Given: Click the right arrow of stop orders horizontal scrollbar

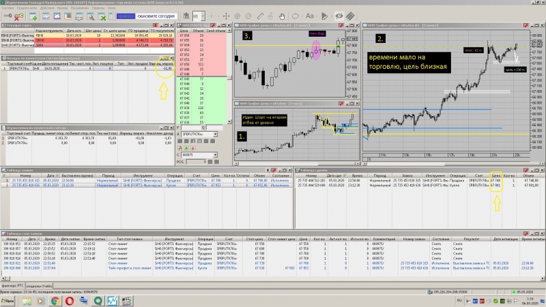Looking at the screenshot, I should pos(543,278).
